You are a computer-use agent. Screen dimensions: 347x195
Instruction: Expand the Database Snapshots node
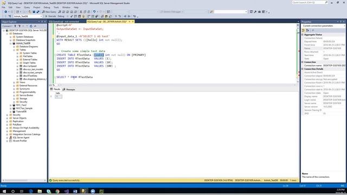point(11,40)
